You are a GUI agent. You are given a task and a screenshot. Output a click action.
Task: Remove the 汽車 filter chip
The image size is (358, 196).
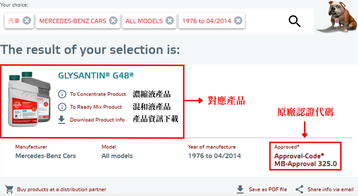coord(27,21)
